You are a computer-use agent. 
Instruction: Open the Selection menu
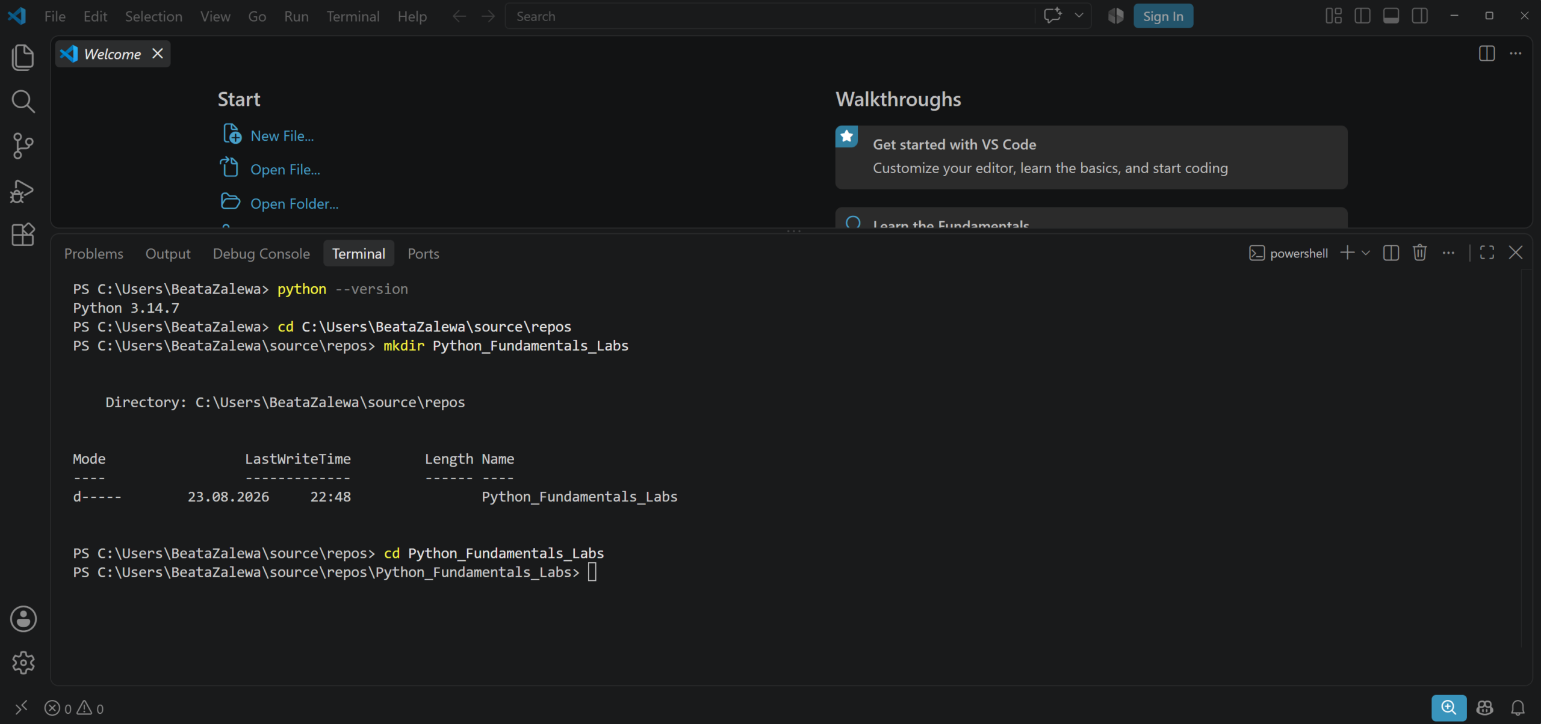pos(153,16)
